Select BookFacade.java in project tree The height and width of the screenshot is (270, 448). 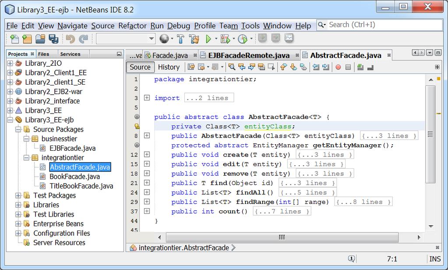pos(74,177)
